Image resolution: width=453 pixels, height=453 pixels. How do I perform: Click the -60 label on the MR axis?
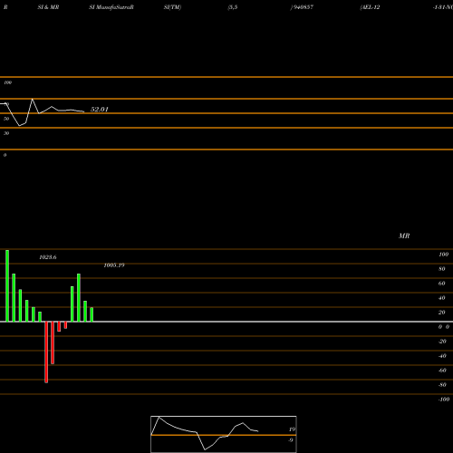(442, 371)
